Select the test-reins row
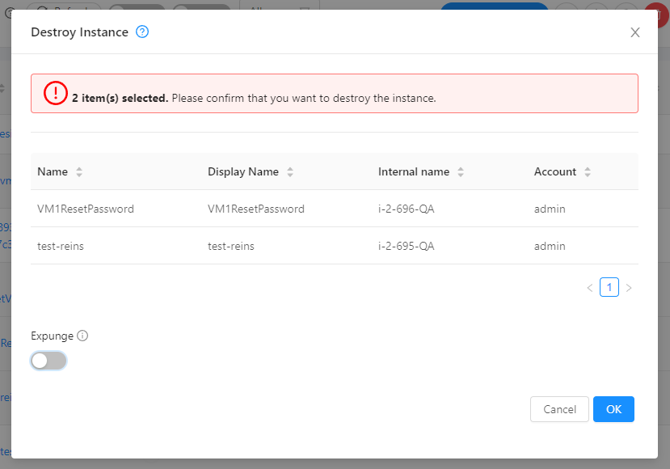670x469 pixels. [61, 246]
